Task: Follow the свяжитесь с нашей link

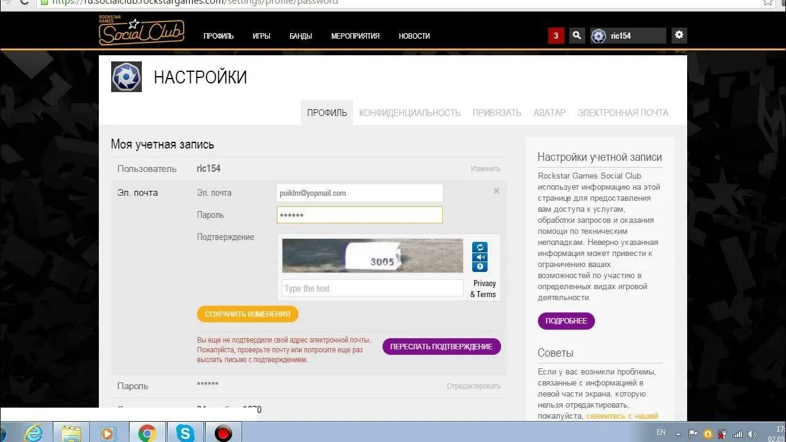Action: pos(622,416)
